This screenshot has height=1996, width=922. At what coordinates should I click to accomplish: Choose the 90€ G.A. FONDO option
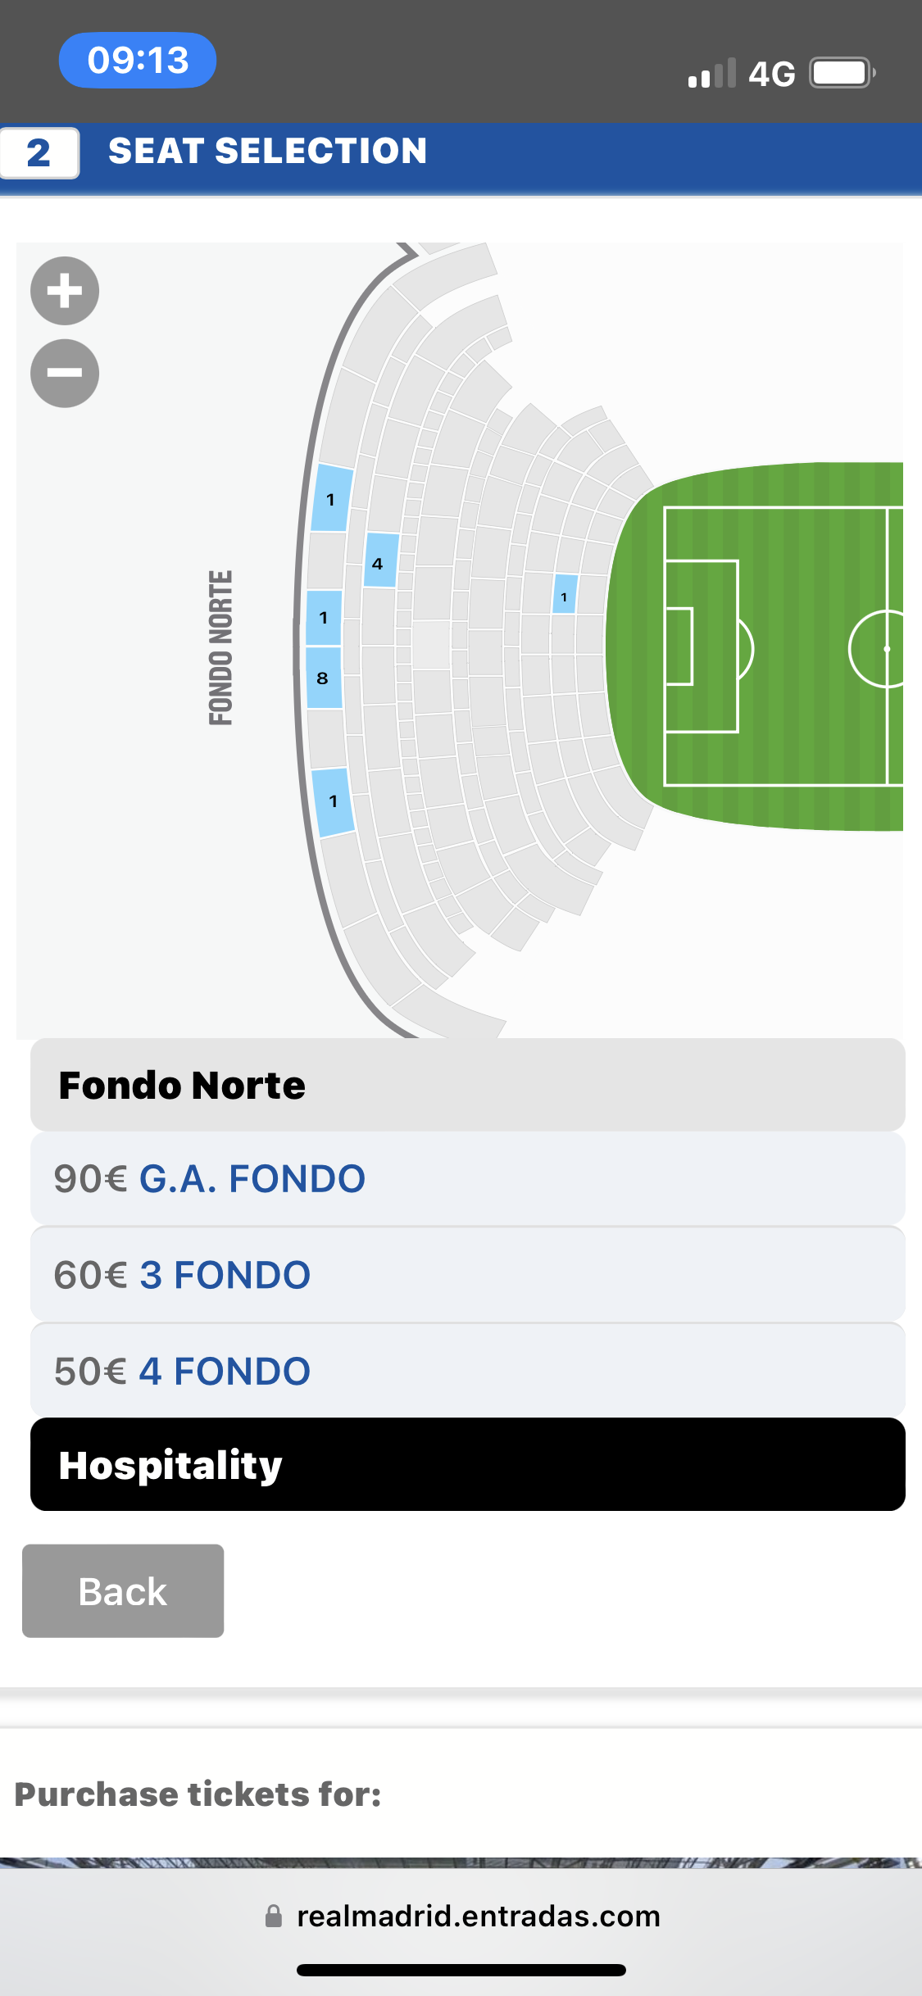[x=467, y=1179]
